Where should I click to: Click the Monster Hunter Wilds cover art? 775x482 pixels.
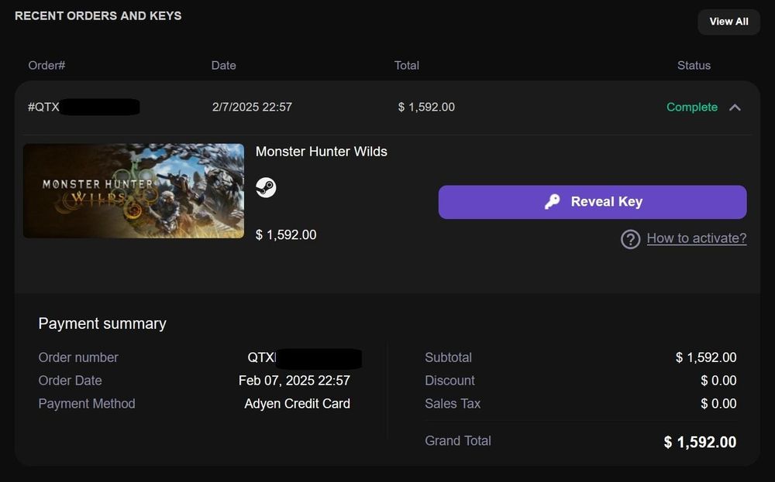[x=133, y=190]
